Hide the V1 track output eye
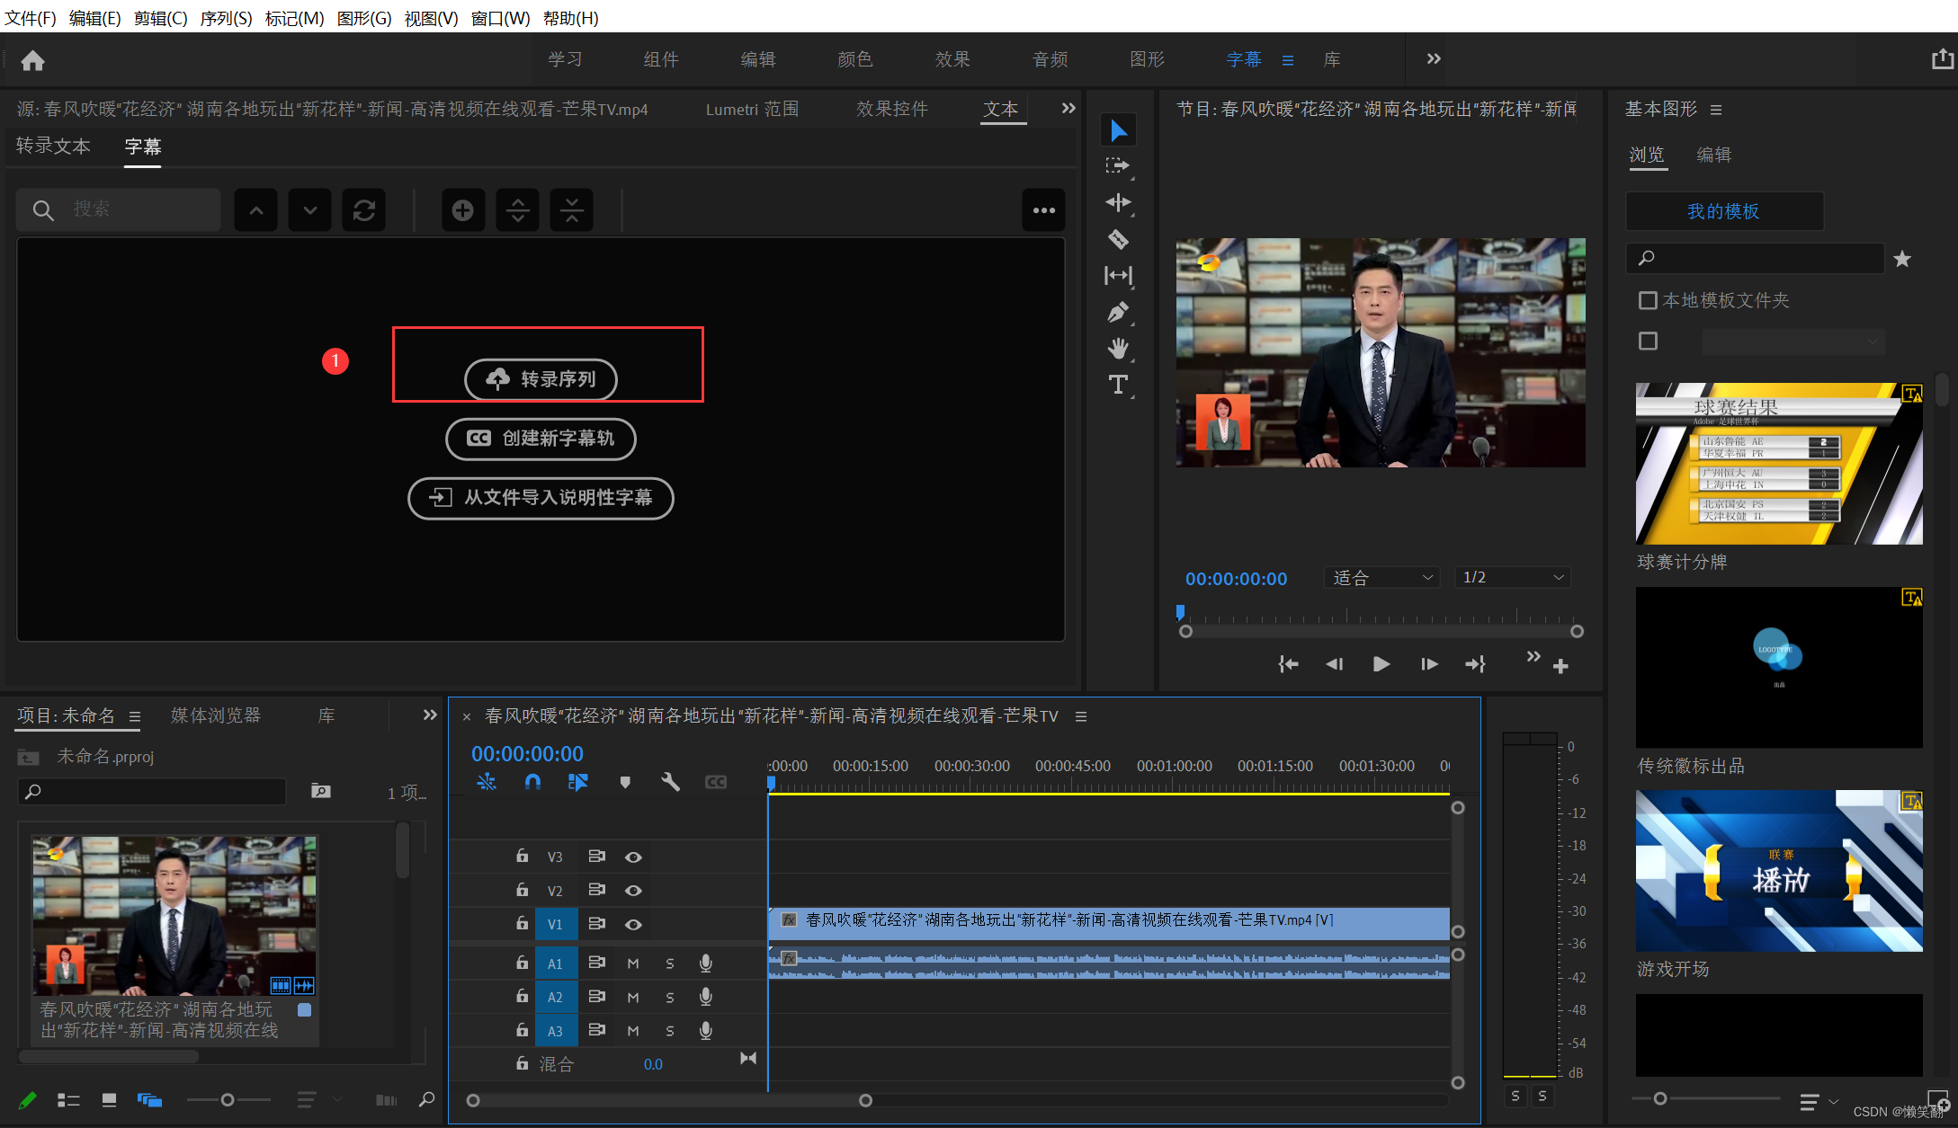This screenshot has height=1128, width=1958. (x=633, y=924)
